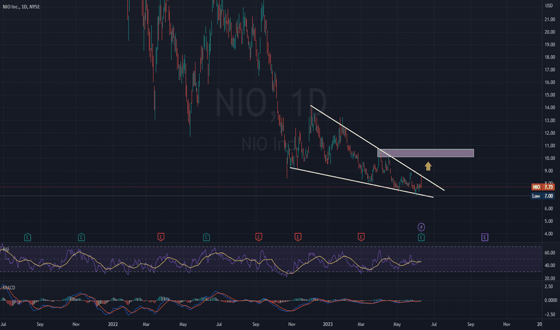Viewport: 560px width, 330px height.
Task: Click the 2023 label on time axis
Action: pyautogui.click(x=327, y=324)
